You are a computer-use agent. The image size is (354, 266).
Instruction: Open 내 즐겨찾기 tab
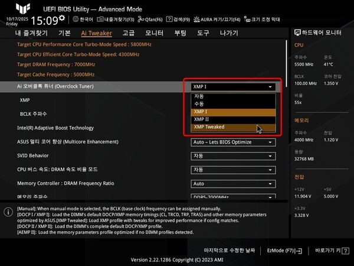(31, 33)
